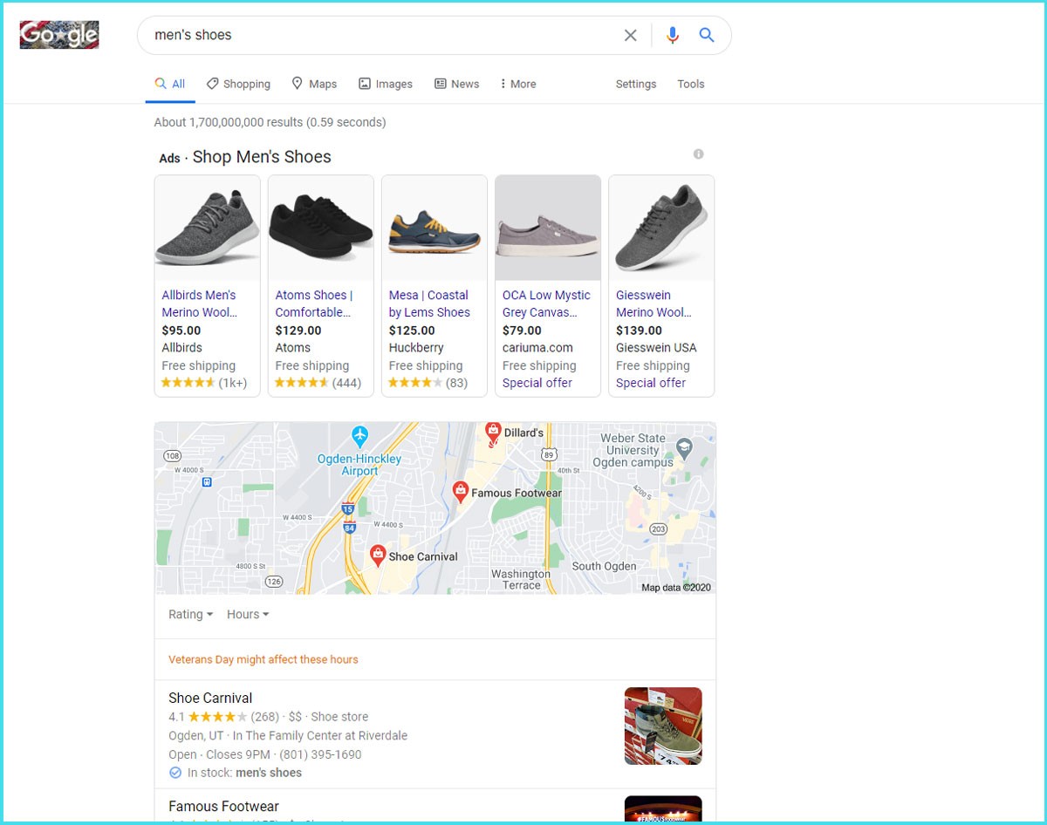Click the South Ogden map label

(x=605, y=566)
